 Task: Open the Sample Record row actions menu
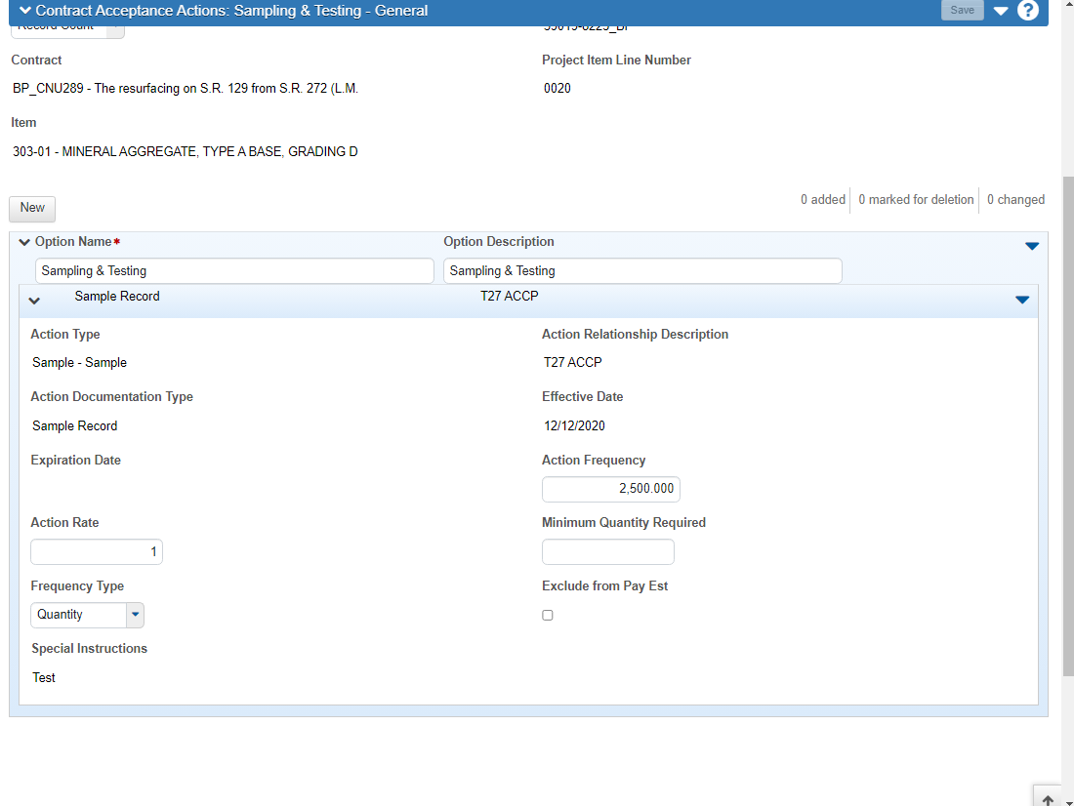coord(1022,300)
